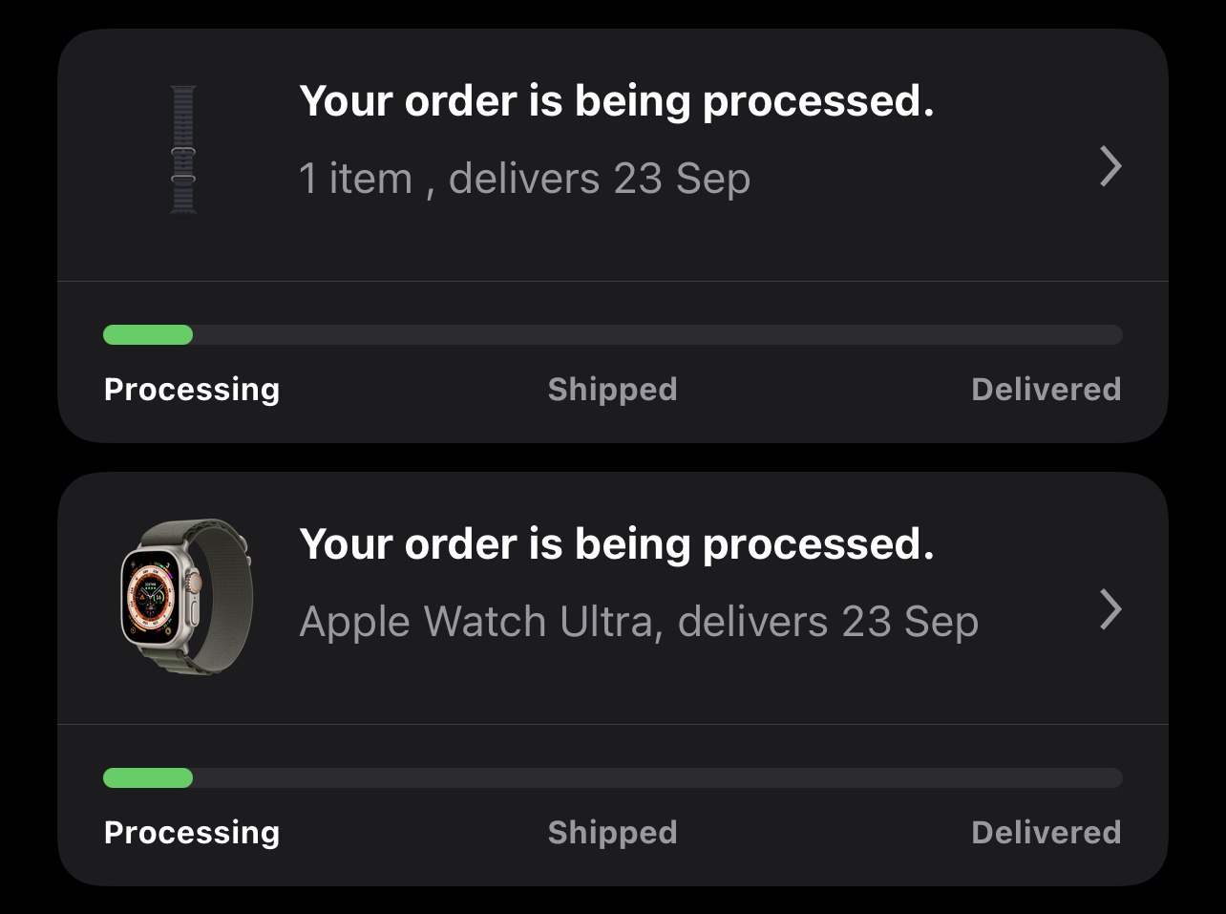
Task: Click the unfilled progress track on Apple Watch Ultra order
Action: (x=657, y=778)
